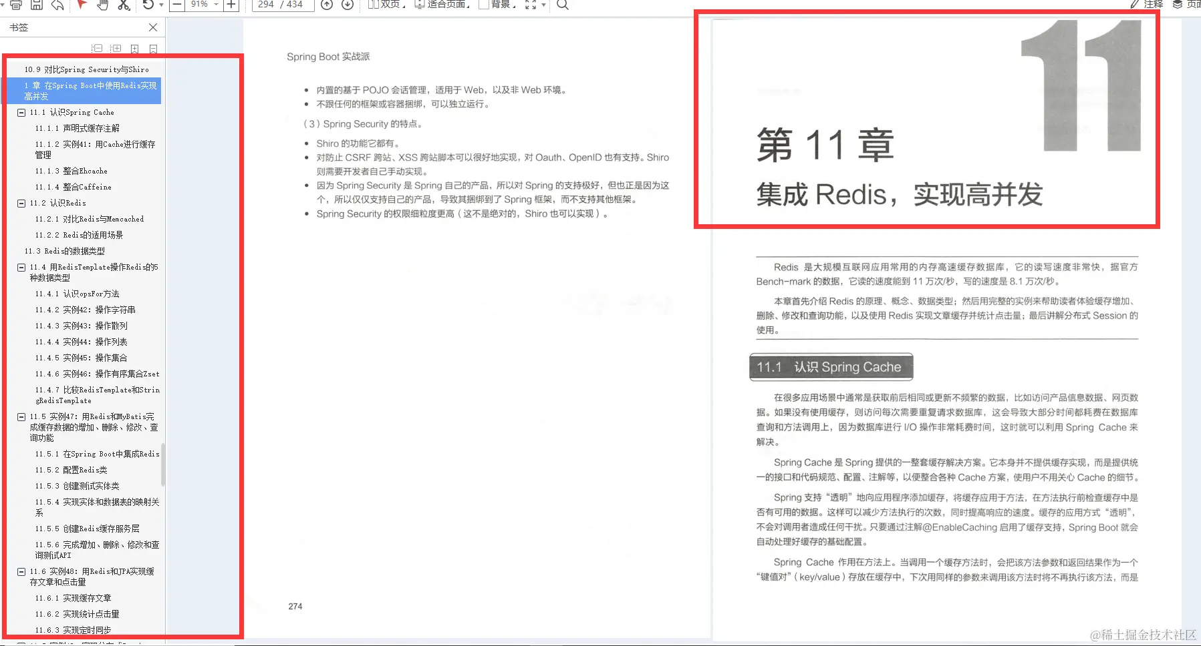Click the chapter title 集成 Redis，实现高并发
1201x646 pixels.
coord(900,195)
